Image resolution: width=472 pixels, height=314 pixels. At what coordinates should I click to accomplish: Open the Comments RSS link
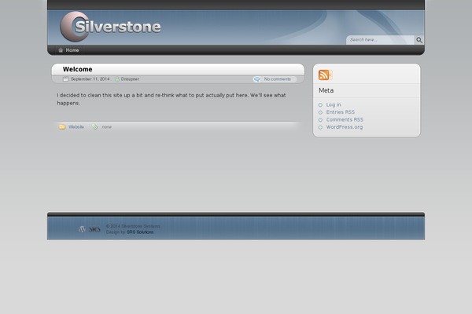(x=345, y=119)
